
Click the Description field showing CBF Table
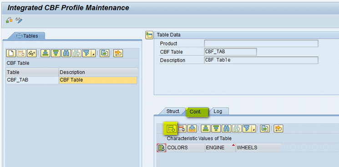tap(261, 60)
